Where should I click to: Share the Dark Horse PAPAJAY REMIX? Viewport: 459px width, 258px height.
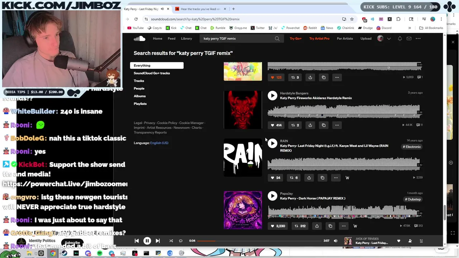tap(317, 226)
